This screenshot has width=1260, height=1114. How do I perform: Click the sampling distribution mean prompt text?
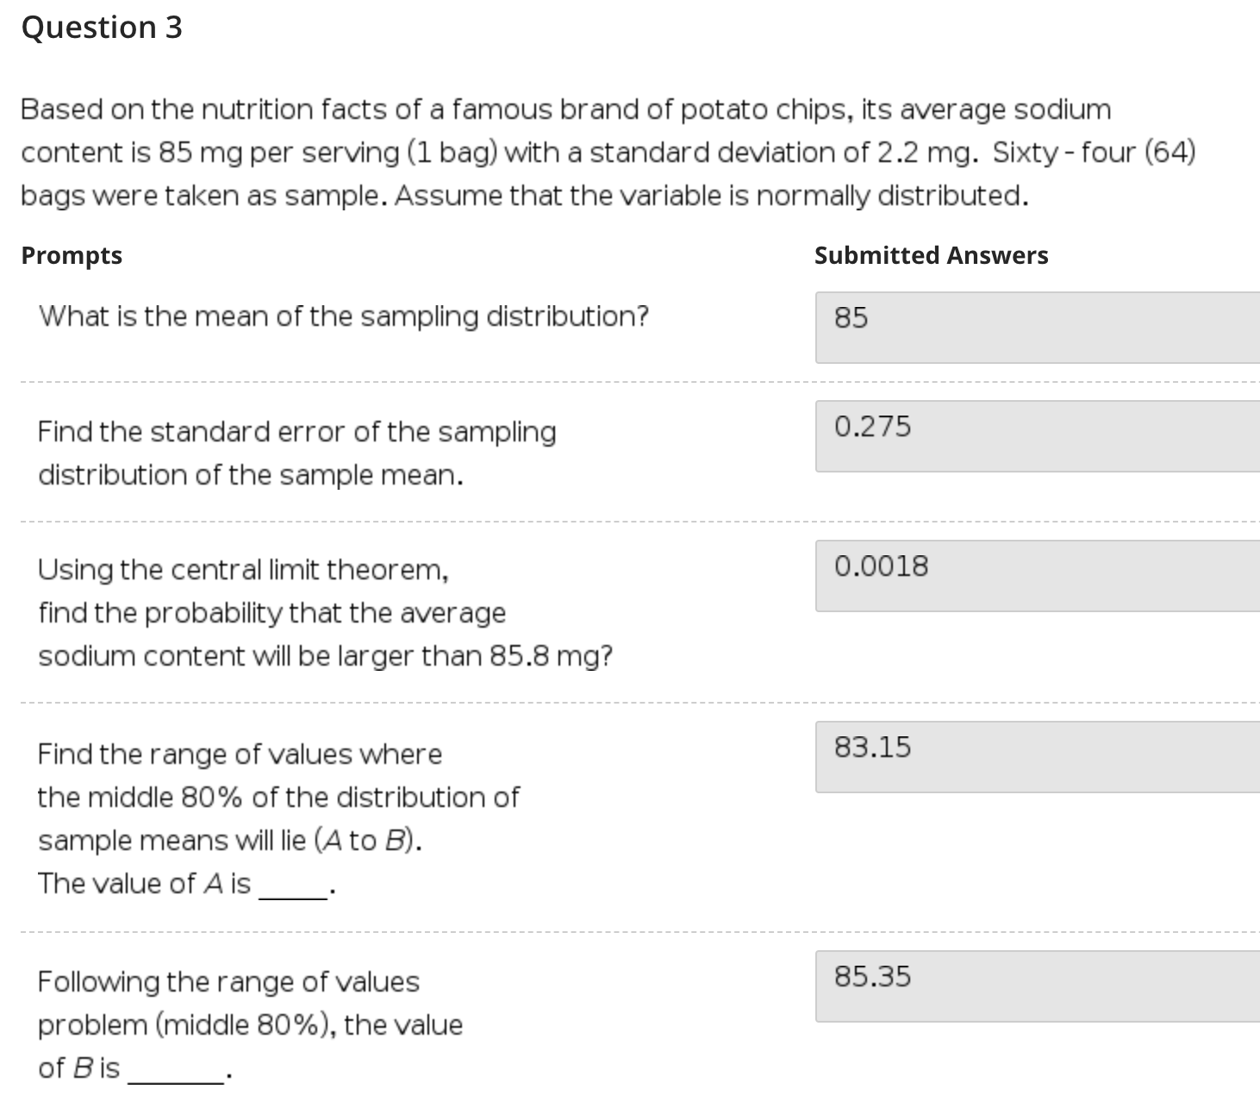pyautogui.click(x=343, y=316)
